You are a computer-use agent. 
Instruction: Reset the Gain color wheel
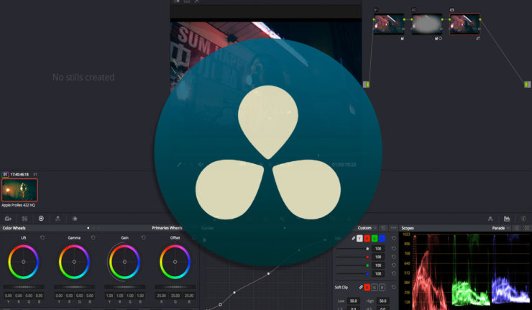pyautogui.click(x=144, y=237)
